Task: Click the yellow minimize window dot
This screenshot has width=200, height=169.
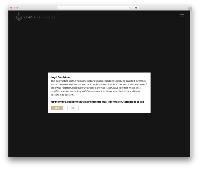Action: [14, 8]
